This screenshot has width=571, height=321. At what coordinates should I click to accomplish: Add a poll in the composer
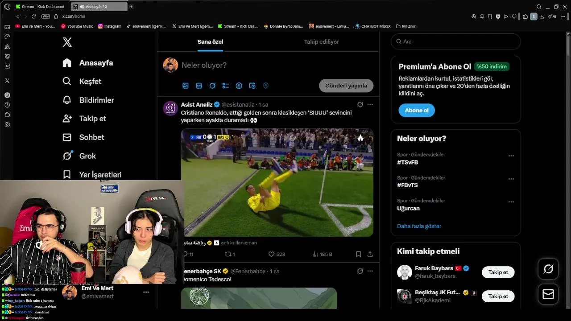(226, 86)
